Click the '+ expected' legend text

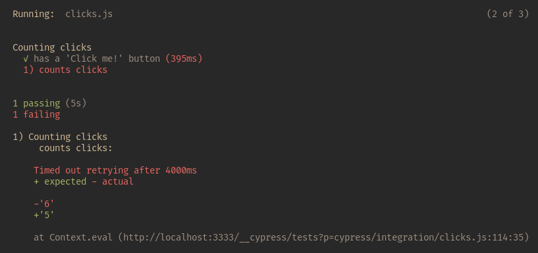pyautogui.click(x=60, y=181)
